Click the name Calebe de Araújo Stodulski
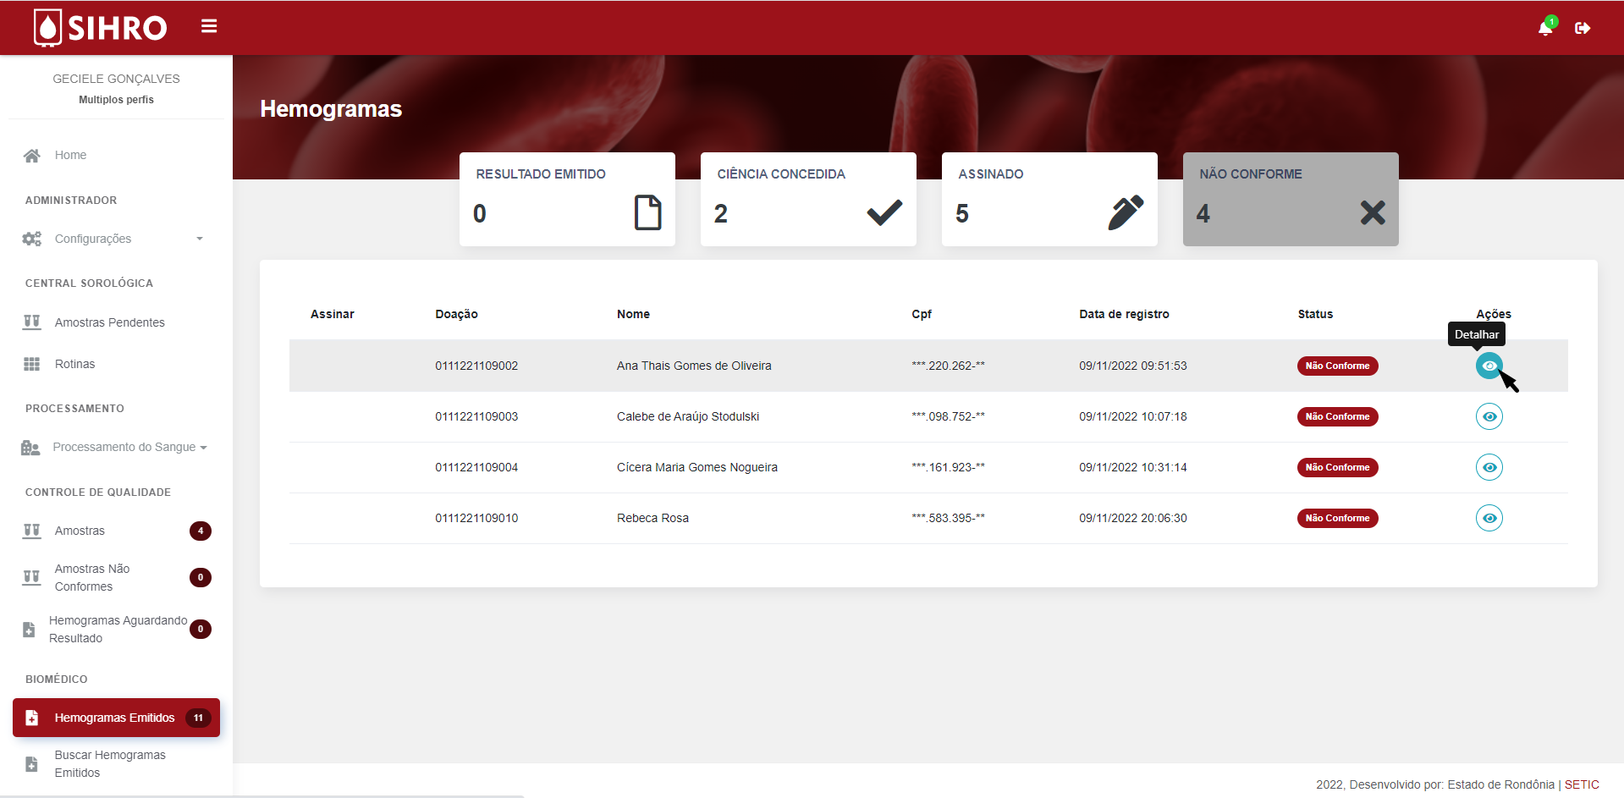Viewport: 1624px width, 798px height. click(x=688, y=416)
